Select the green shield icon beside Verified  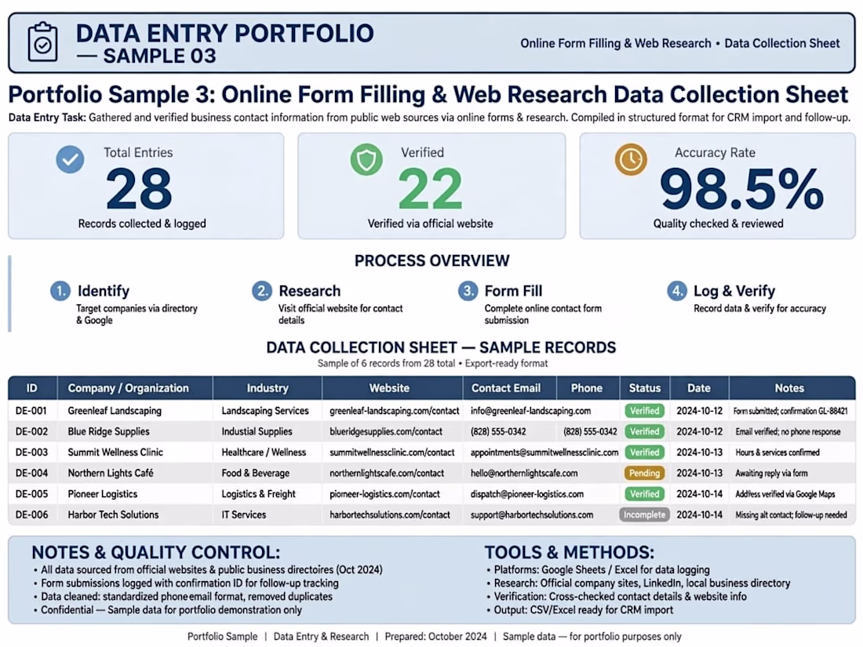366,159
